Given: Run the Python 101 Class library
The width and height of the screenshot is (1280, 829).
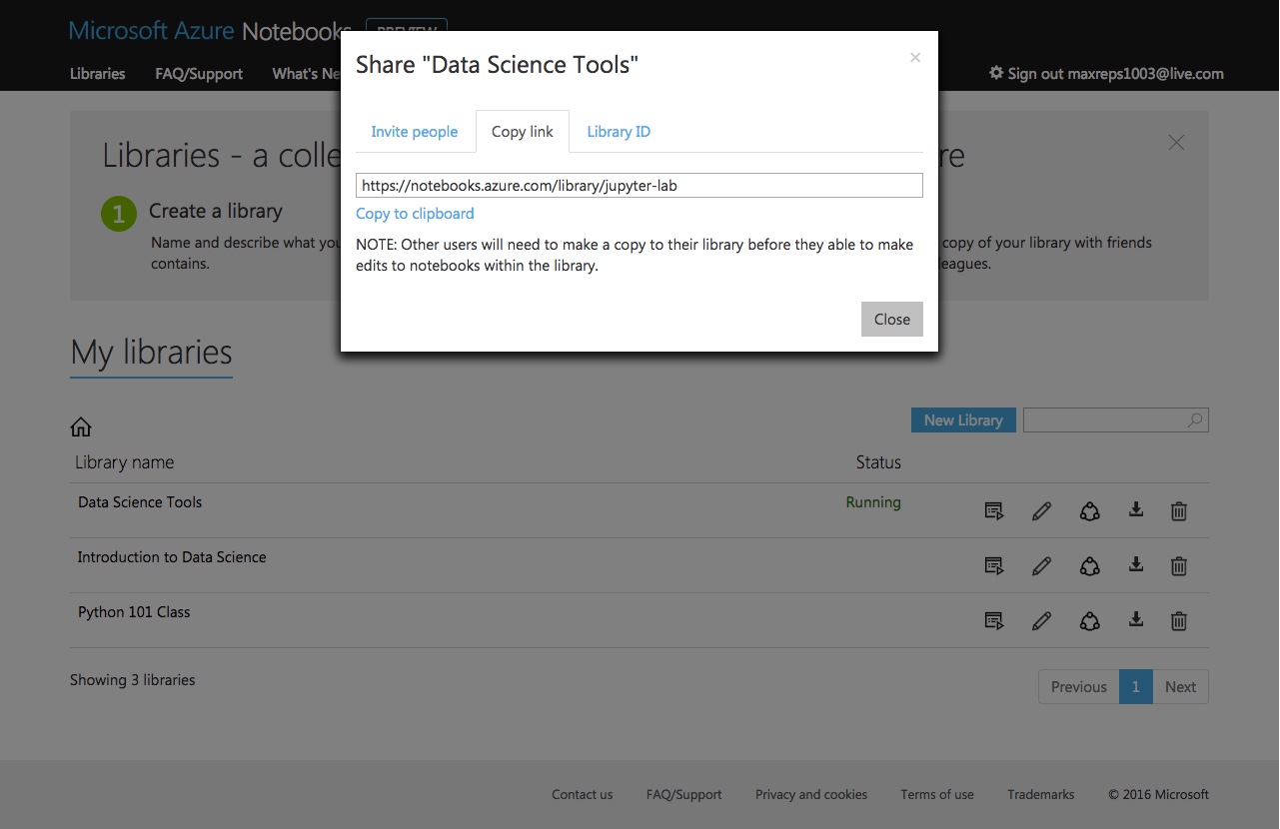Looking at the screenshot, I should point(994,621).
